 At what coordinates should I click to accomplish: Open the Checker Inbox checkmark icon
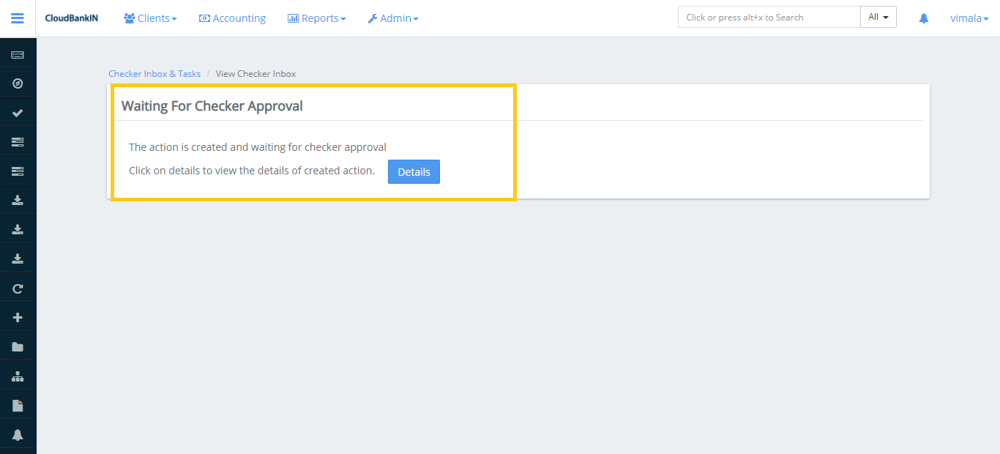(18, 111)
